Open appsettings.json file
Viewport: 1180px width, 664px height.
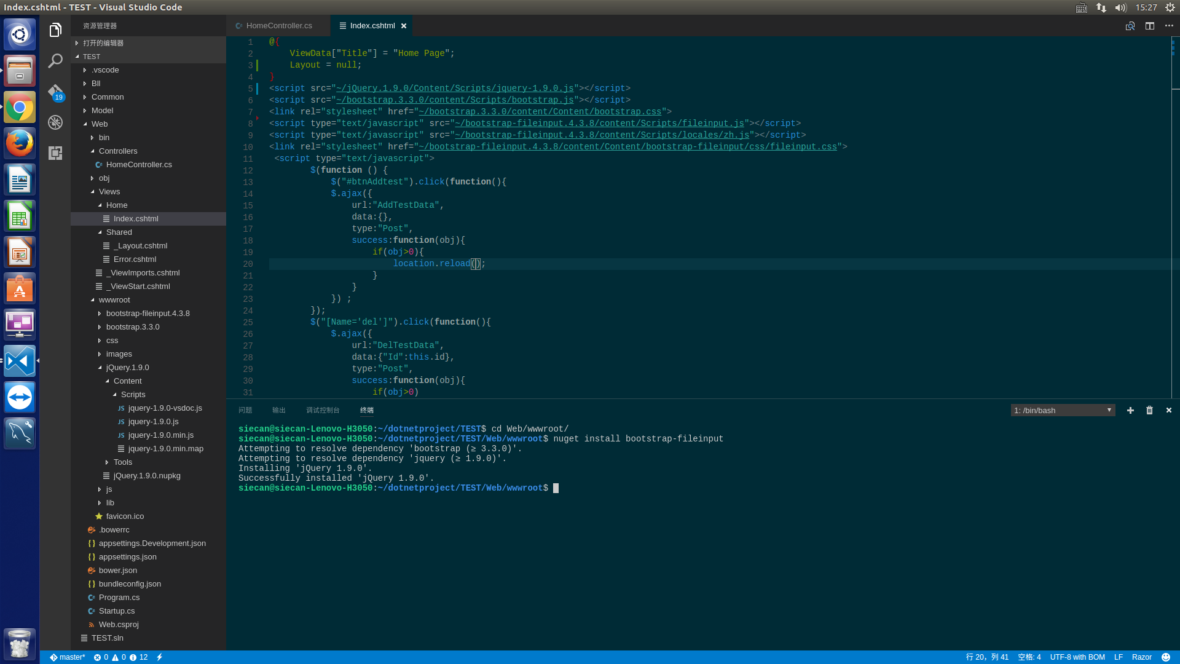(148, 557)
